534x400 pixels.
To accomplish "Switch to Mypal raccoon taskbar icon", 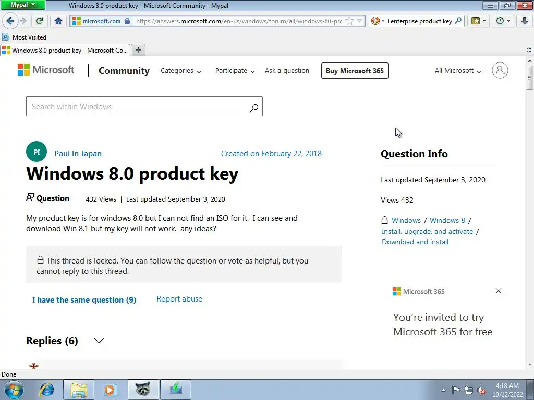I will click(x=143, y=390).
